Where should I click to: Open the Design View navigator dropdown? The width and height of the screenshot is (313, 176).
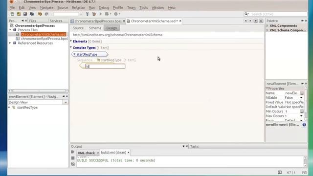(x=66, y=102)
